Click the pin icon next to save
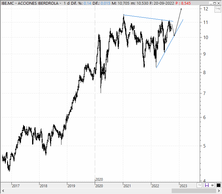Screen dimensions: 222x194 point(212,185)
